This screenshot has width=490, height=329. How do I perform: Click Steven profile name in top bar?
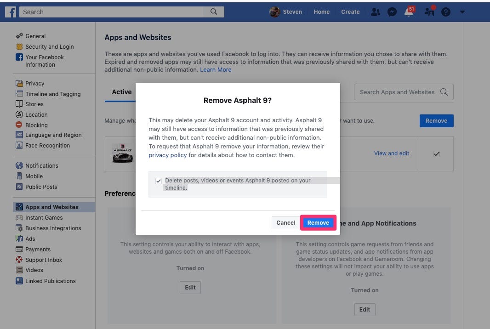click(292, 12)
